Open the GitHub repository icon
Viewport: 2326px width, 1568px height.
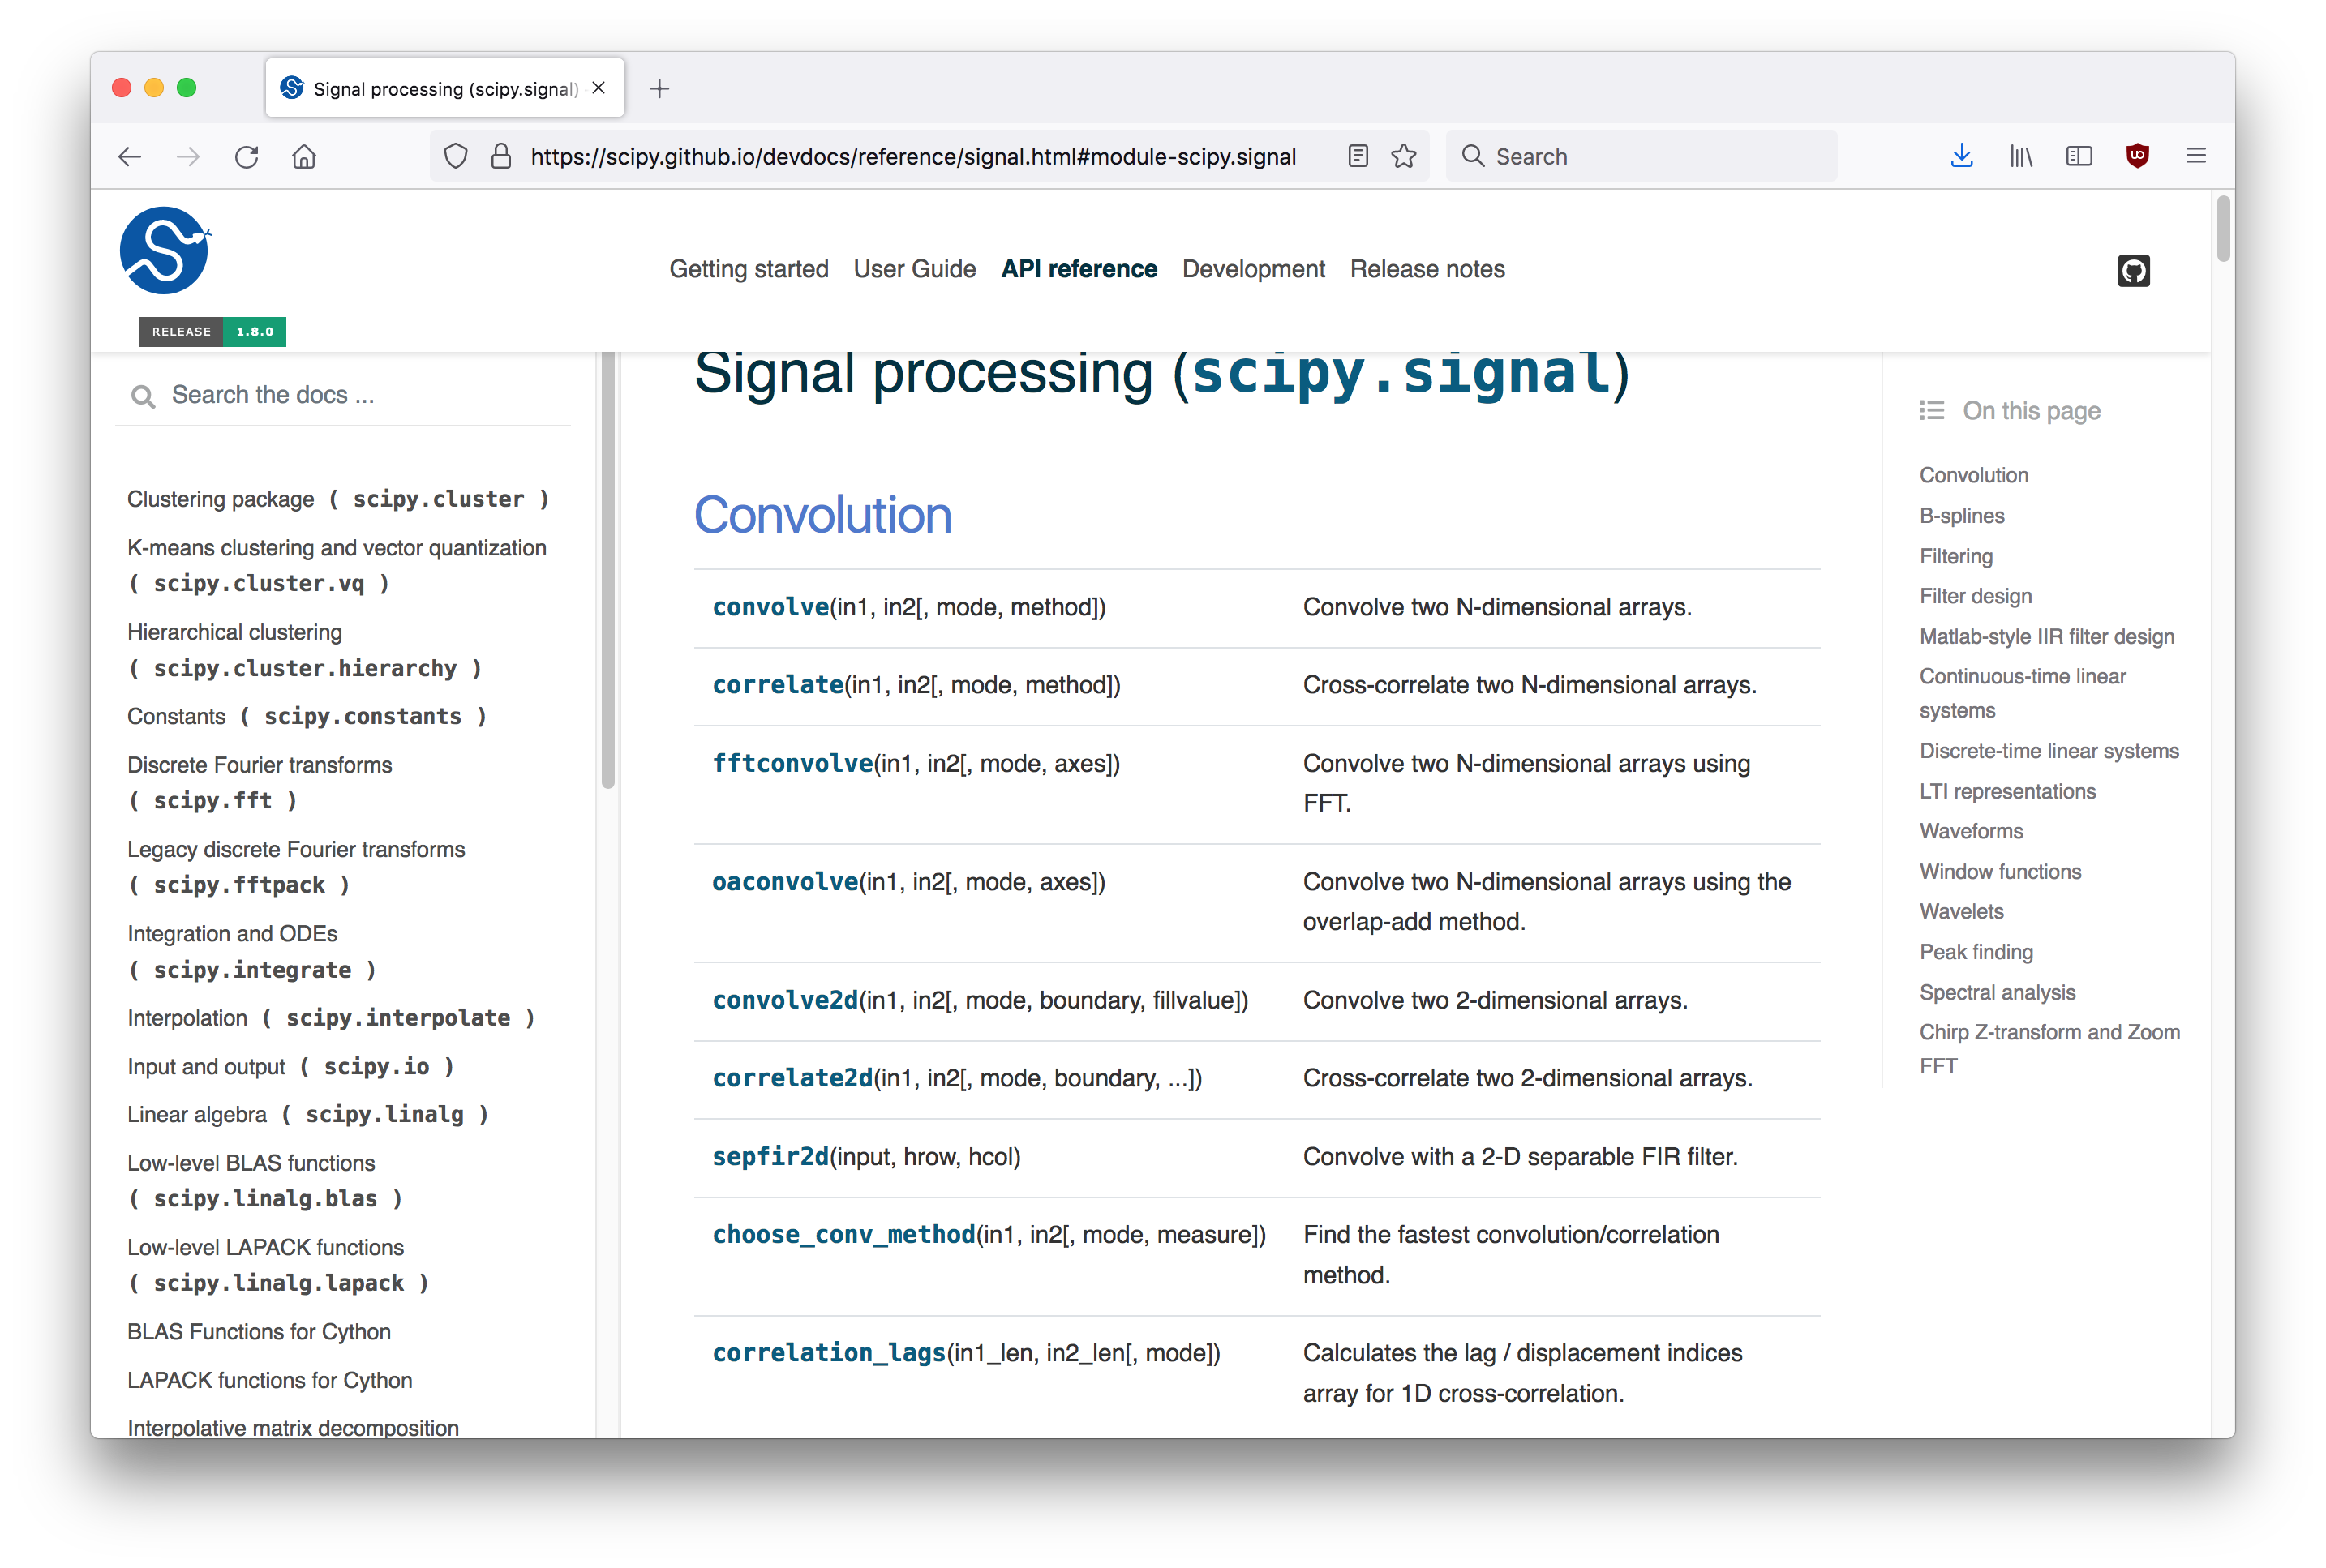(2134, 270)
